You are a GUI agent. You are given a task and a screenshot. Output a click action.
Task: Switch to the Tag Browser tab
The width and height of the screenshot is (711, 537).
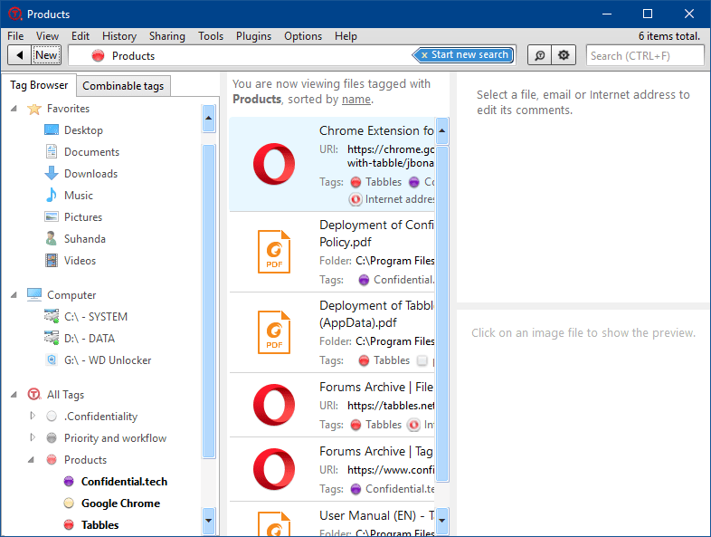click(x=39, y=85)
